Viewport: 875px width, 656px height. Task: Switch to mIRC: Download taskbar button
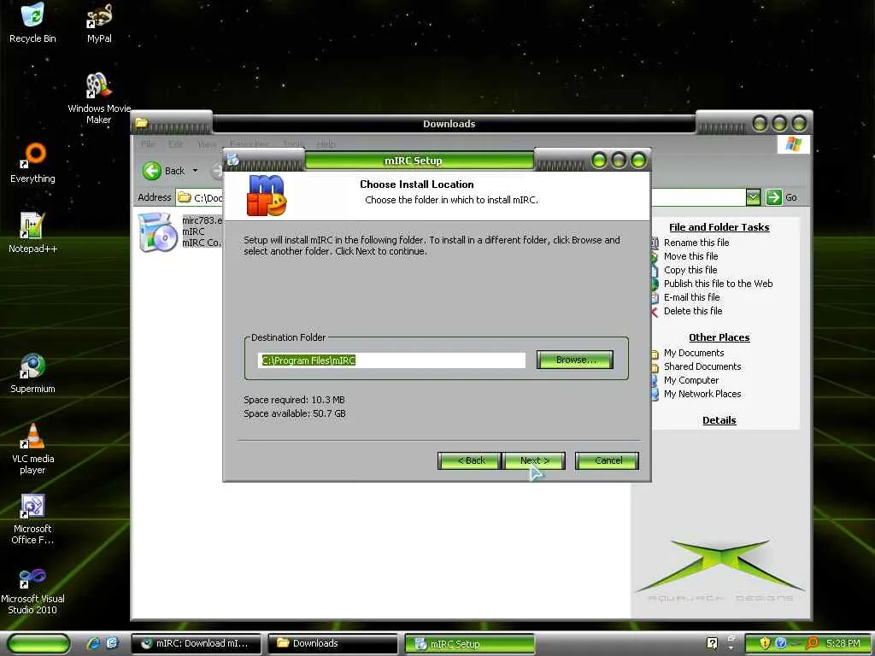tap(196, 644)
